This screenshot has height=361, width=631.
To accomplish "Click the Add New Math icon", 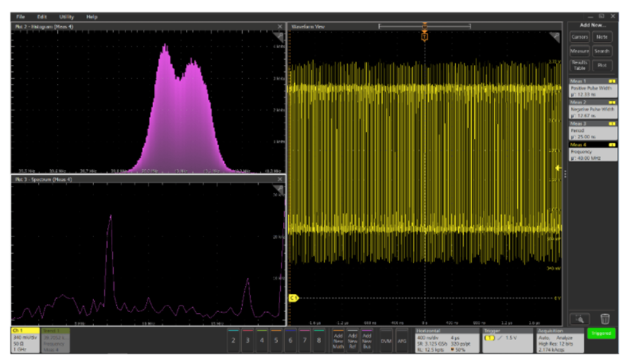I will click(x=337, y=339).
